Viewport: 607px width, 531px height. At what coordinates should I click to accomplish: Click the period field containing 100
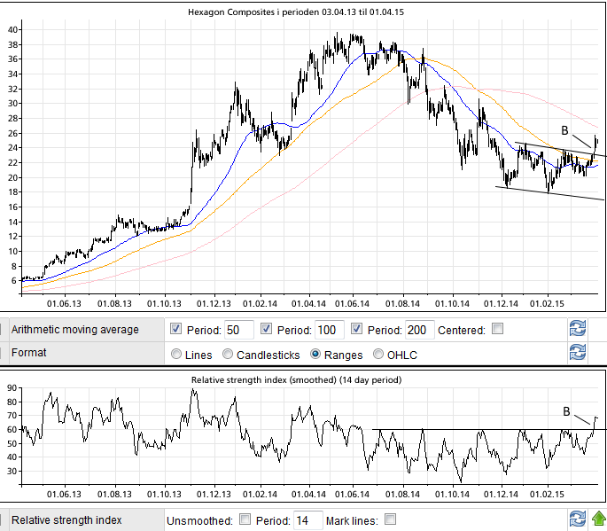coord(330,330)
